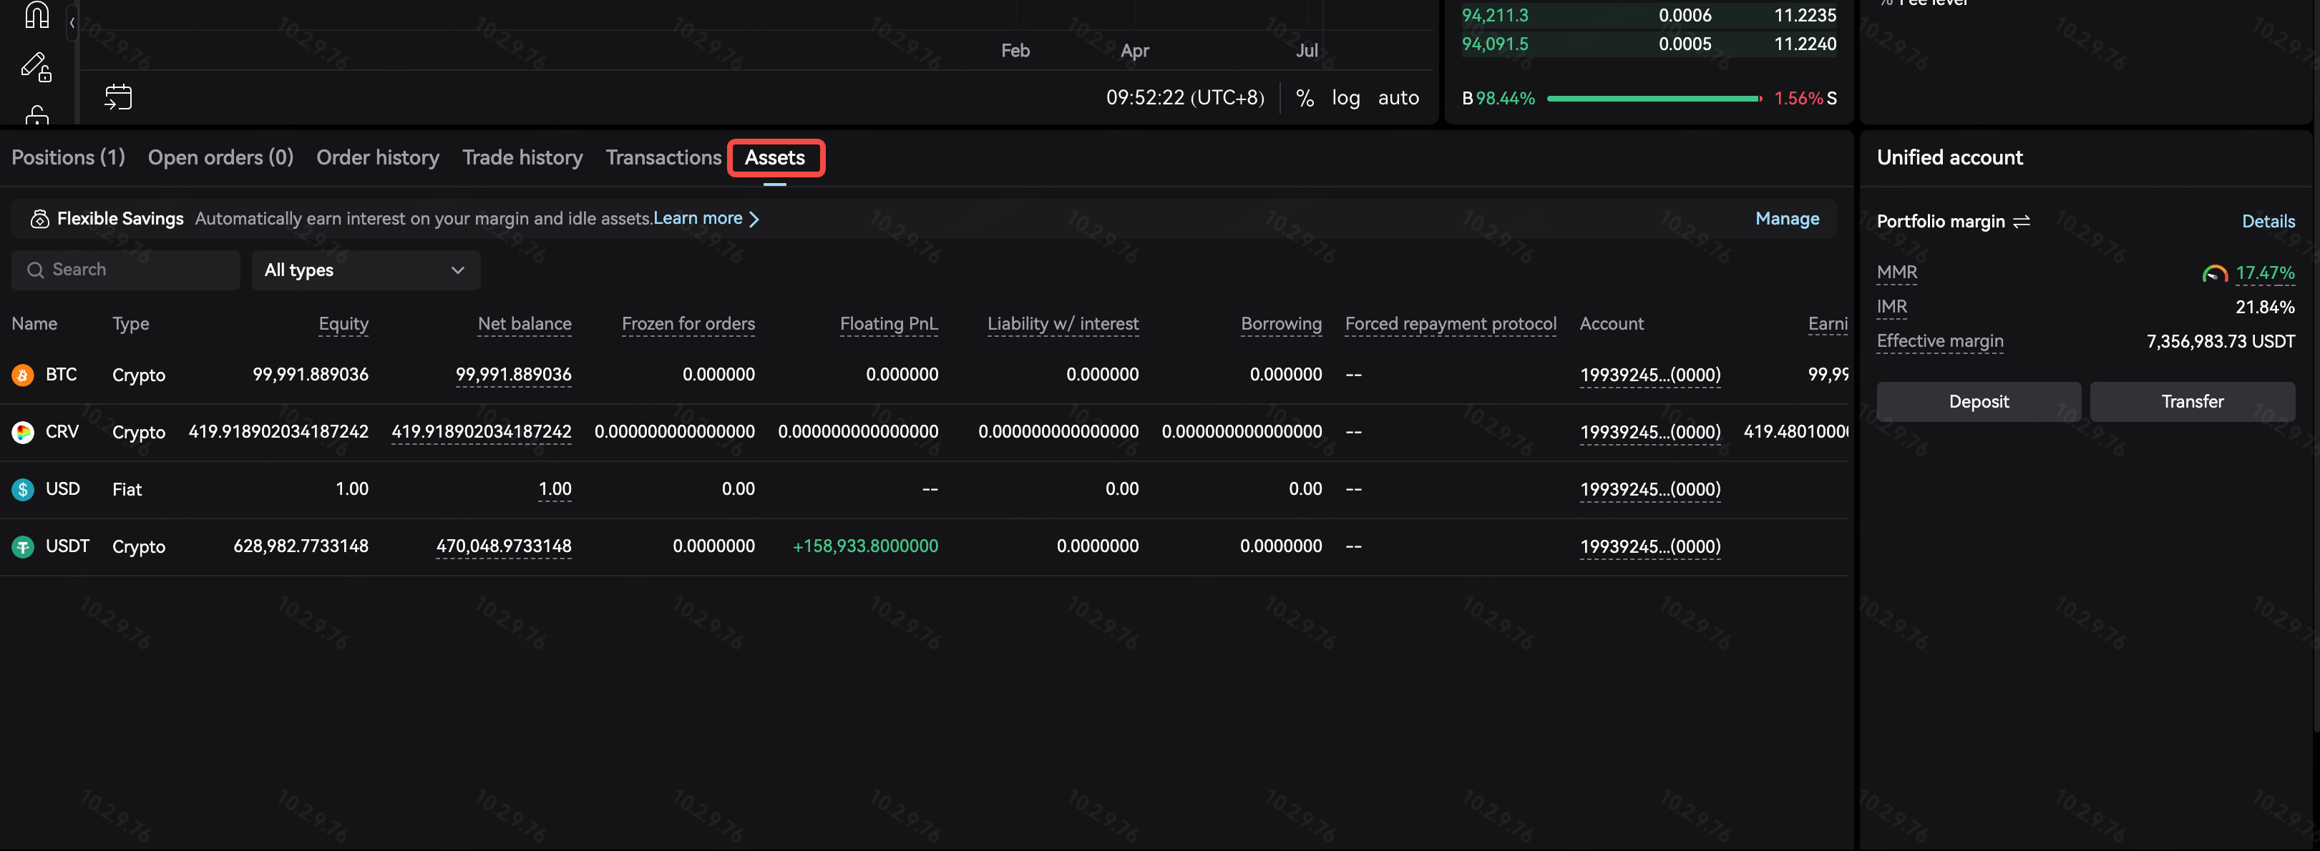Switch to Order history tab
Screen dimensions: 2320x851
click(377, 157)
